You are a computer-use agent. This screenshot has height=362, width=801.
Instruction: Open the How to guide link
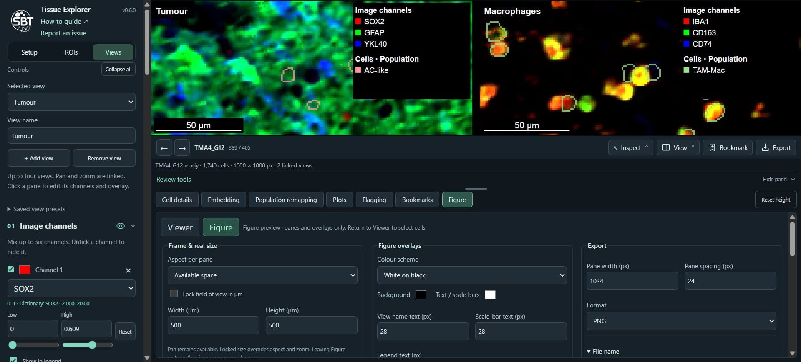click(x=64, y=22)
